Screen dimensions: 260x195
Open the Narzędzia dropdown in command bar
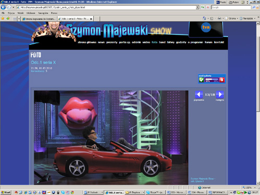click(x=247, y=18)
